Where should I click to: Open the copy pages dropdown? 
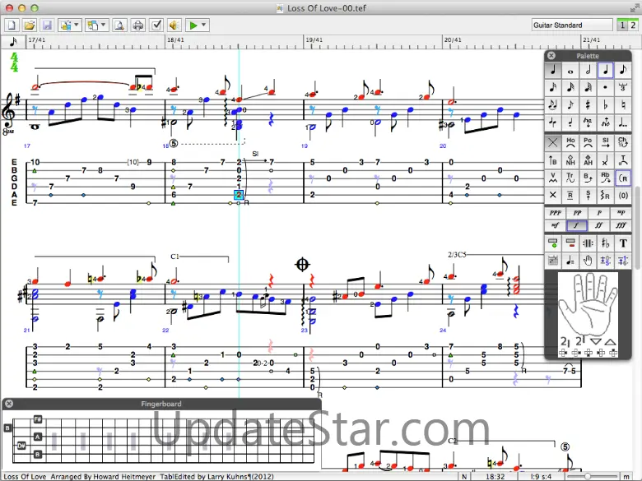coord(96,25)
